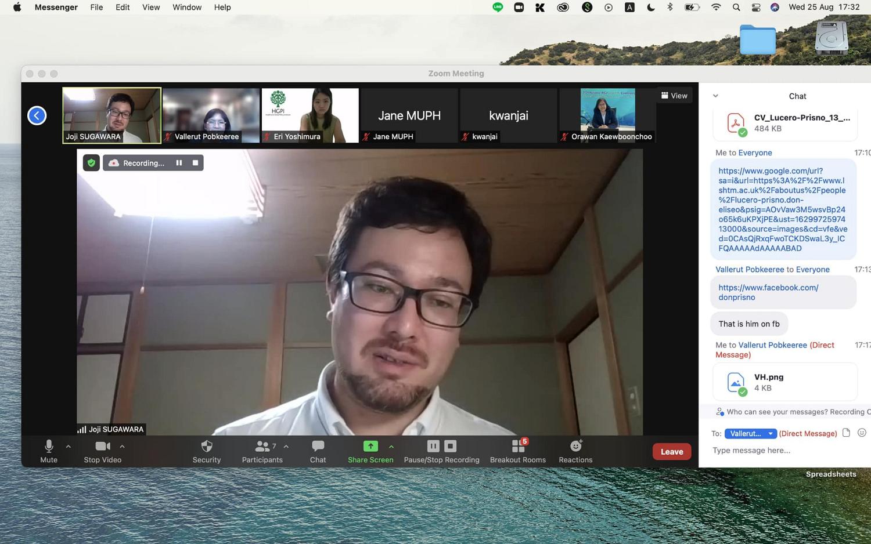Open the Reactions menu
The width and height of the screenshot is (871, 544).
point(575,451)
